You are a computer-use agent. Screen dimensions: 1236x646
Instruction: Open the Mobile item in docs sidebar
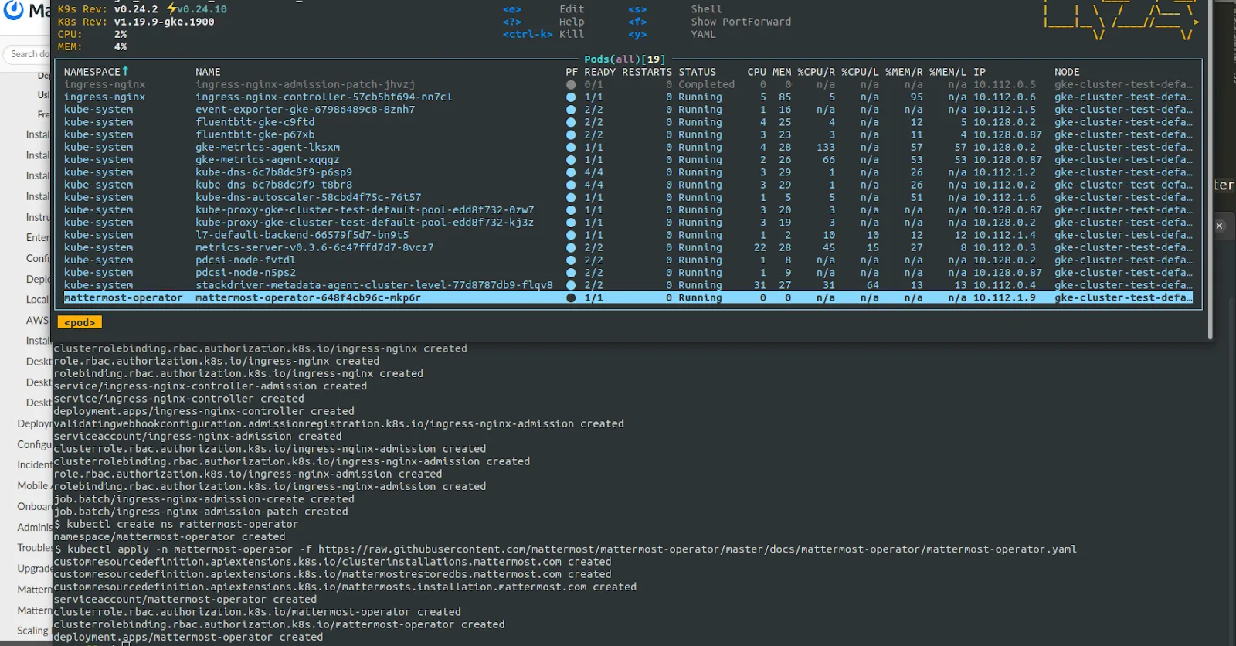[x=32, y=485]
